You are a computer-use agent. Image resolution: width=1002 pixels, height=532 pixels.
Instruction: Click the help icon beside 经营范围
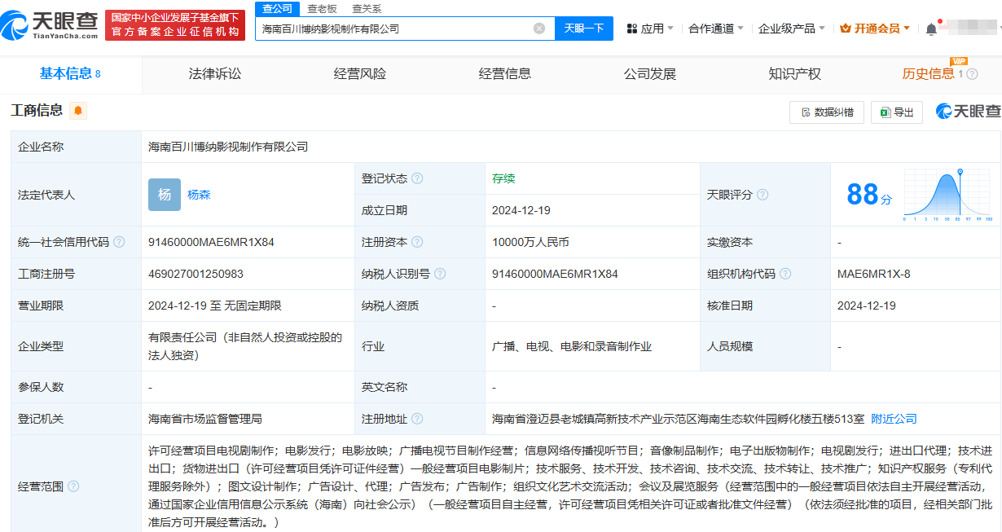pyautogui.click(x=73, y=486)
